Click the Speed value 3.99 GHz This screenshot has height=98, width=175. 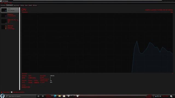click(x=32, y=78)
